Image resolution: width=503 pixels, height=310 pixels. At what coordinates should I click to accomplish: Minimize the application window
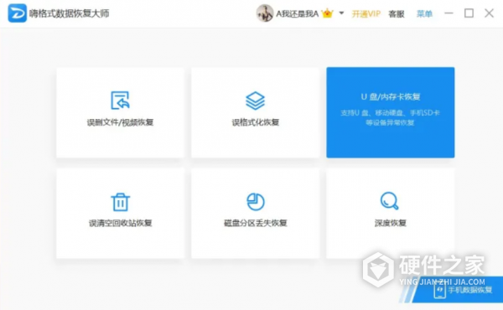449,13
